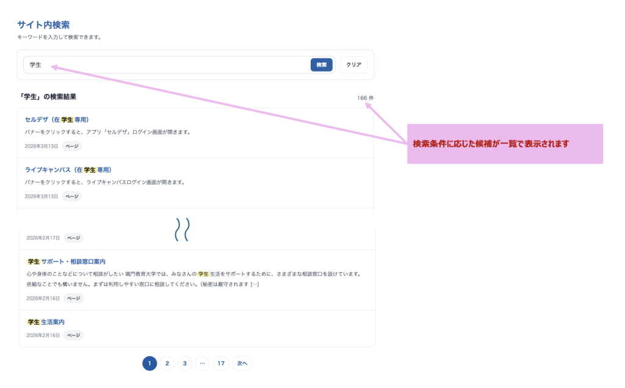Open the セルデザ（在学生専用） result
Image resolution: width=625 pixels, height=388 pixels.
(x=57, y=119)
